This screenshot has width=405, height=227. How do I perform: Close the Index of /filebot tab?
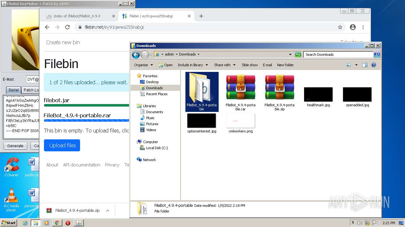click(114, 16)
